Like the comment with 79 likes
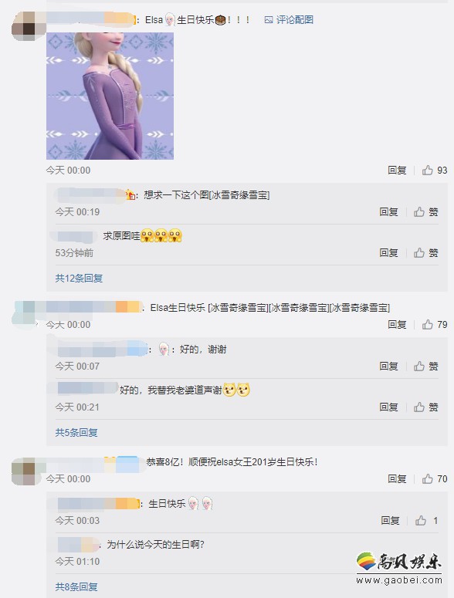This screenshot has width=454, height=598. [434, 325]
